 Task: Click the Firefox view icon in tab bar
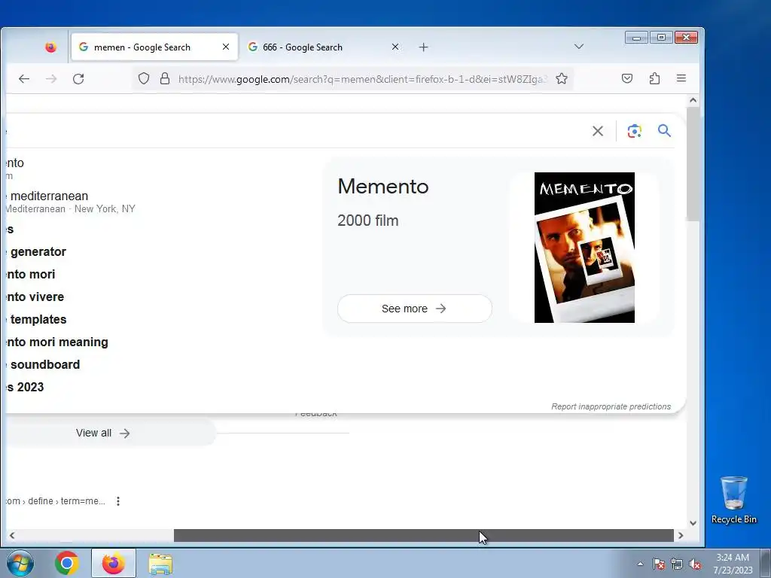pyautogui.click(x=50, y=47)
